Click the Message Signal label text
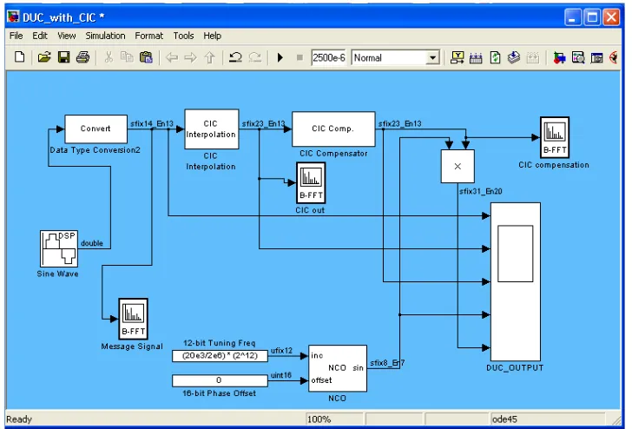 pos(132,346)
